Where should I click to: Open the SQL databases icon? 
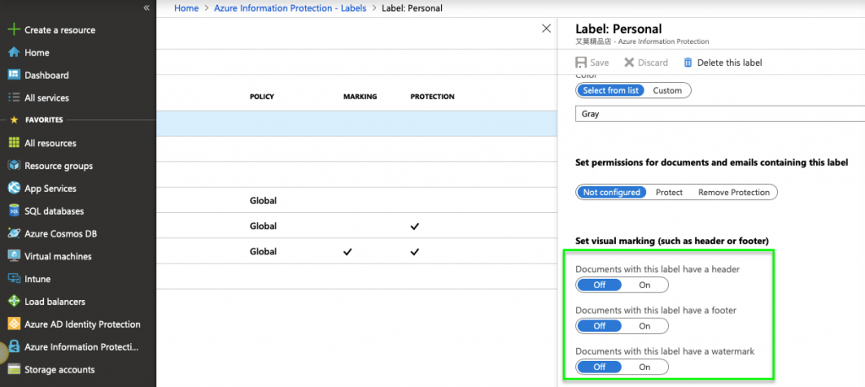point(14,211)
